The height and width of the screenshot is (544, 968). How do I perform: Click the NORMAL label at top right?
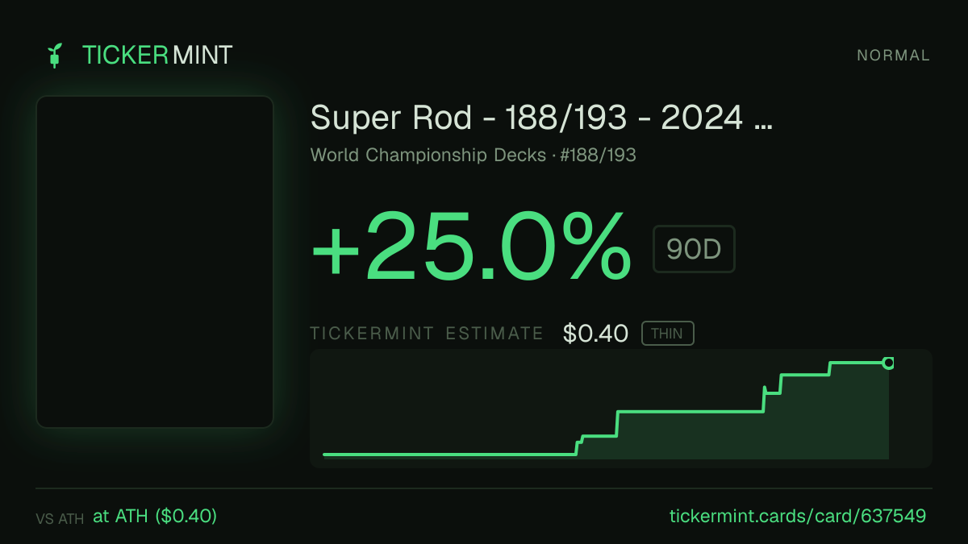coord(894,56)
